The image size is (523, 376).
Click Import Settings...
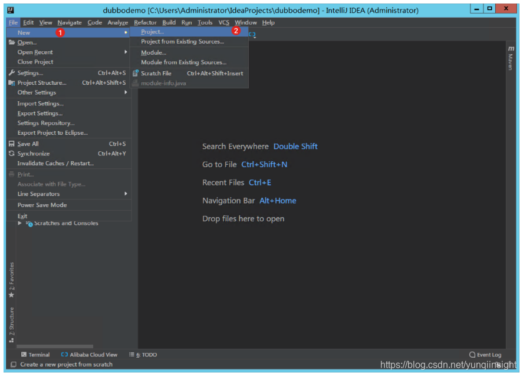(68, 104)
